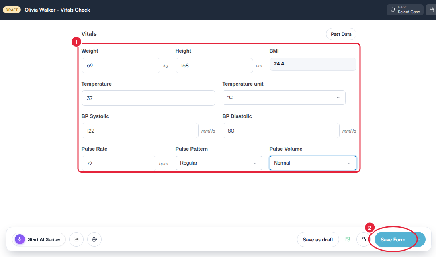The height and width of the screenshot is (257, 436).
Task: Open Past Data
Action: click(341, 34)
